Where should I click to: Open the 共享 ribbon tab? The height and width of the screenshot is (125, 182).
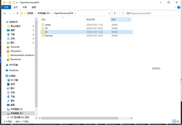(x=25, y=7)
